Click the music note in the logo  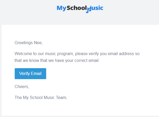tap(88, 9)
